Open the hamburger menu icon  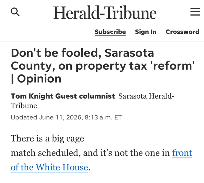click(x=195, y=12)
